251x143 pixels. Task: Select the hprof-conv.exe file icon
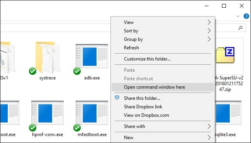(x=47, y=113)
